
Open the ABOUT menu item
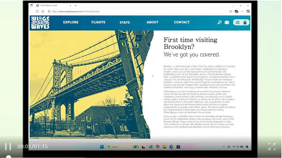point(152,22)
